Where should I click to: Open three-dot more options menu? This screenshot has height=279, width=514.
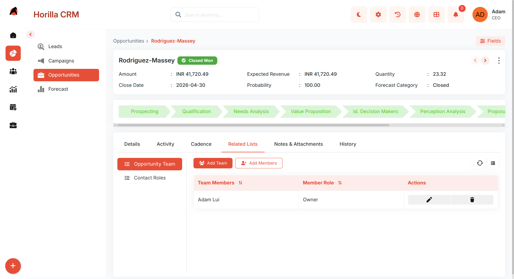tap(499, 61)
